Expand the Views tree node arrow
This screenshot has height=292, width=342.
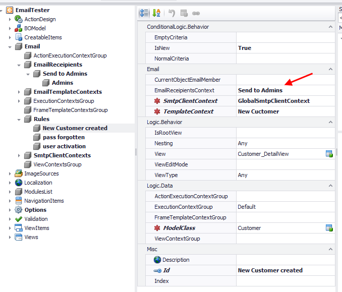coord(10,237)
